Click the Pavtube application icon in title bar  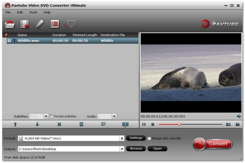[7, 6]
